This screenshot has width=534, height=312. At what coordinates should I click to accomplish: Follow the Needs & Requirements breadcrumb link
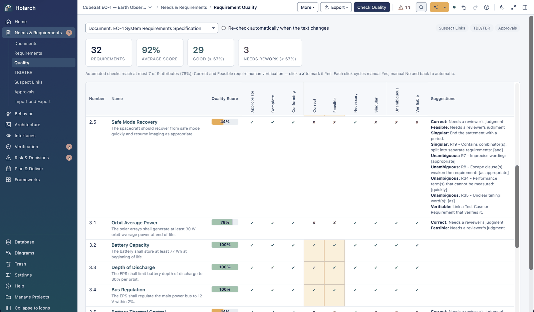click(x=184, y=7)
